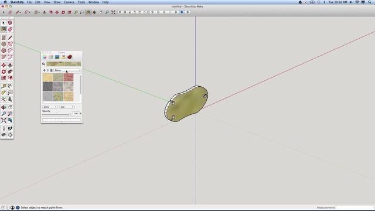Image resolution: width=375 pixels, height=211 pixels.
Task: Select the Rectangle tool in left toolbar
Action: (4, 38)
